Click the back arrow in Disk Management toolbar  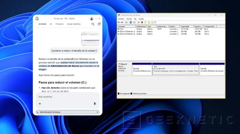tap(119, 23)
